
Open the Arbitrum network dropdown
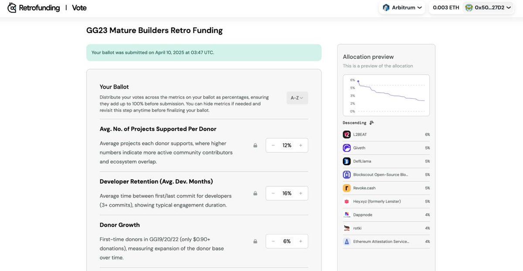point(402,7)
